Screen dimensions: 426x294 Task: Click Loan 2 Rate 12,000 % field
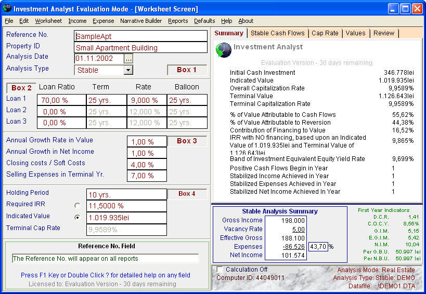point(147,112)
